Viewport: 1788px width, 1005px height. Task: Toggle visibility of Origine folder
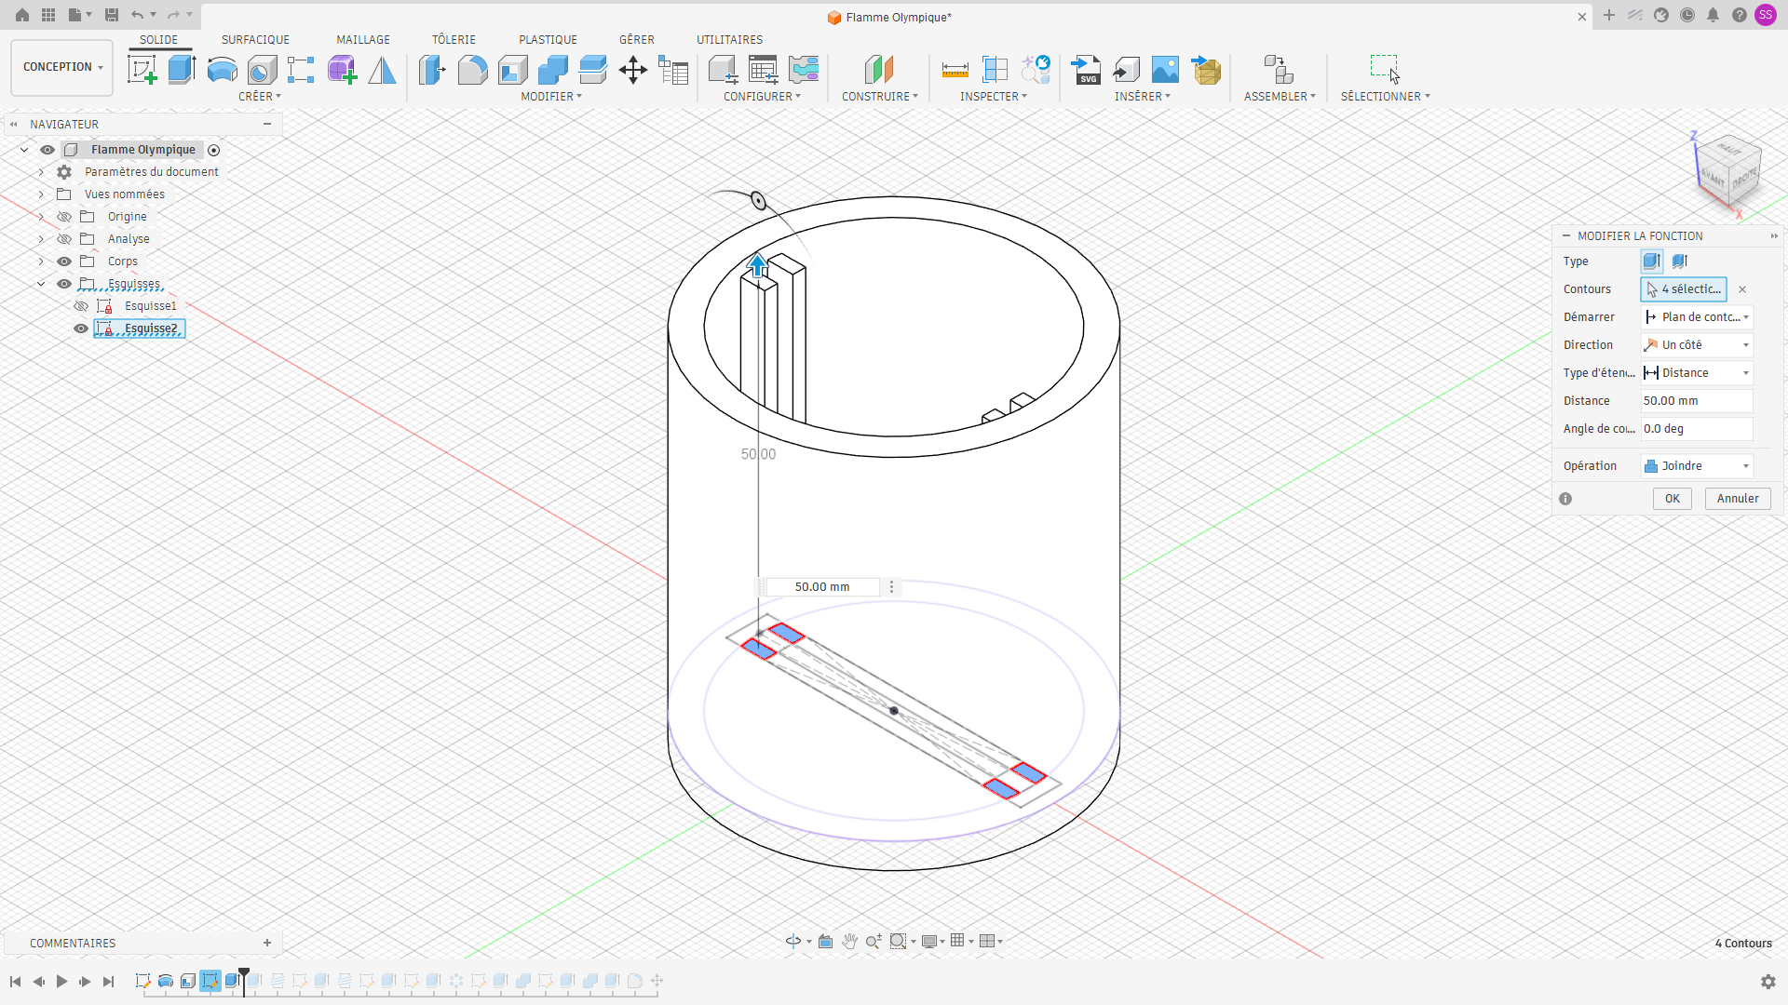click(64, 217)
